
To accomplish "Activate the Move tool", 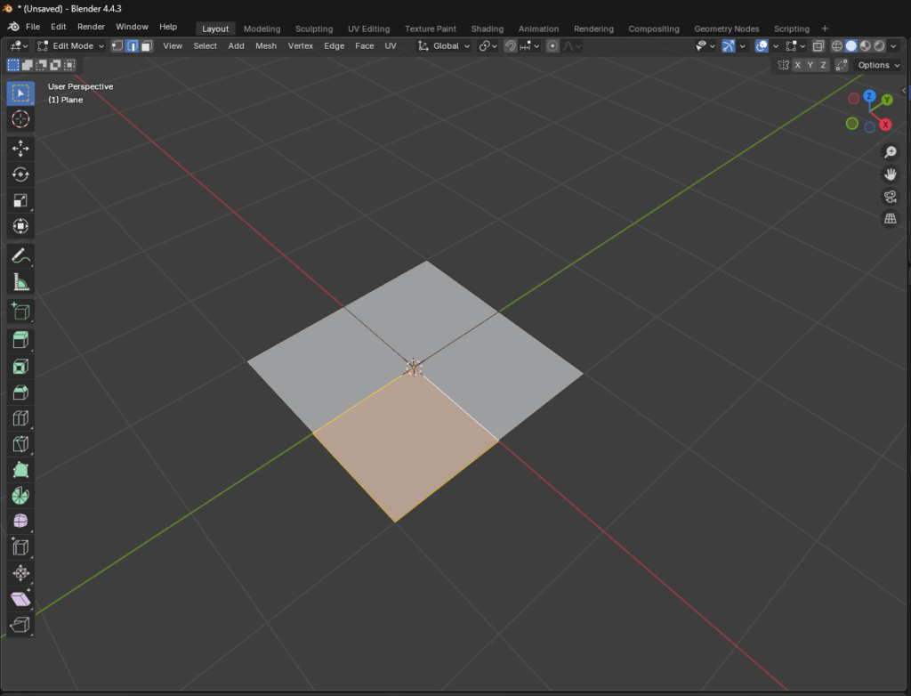I will click(x=20, y=149).
